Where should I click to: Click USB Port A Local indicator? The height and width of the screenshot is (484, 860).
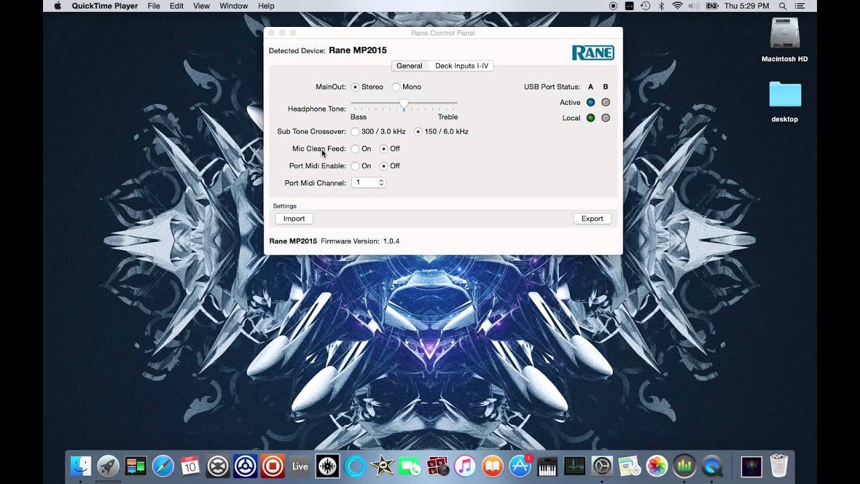point(591,118)
